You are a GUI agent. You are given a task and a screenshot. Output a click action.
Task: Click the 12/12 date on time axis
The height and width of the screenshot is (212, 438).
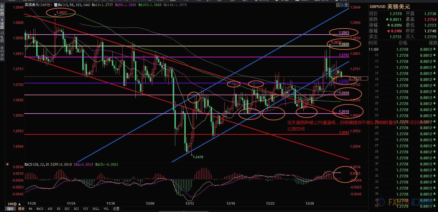190,203
